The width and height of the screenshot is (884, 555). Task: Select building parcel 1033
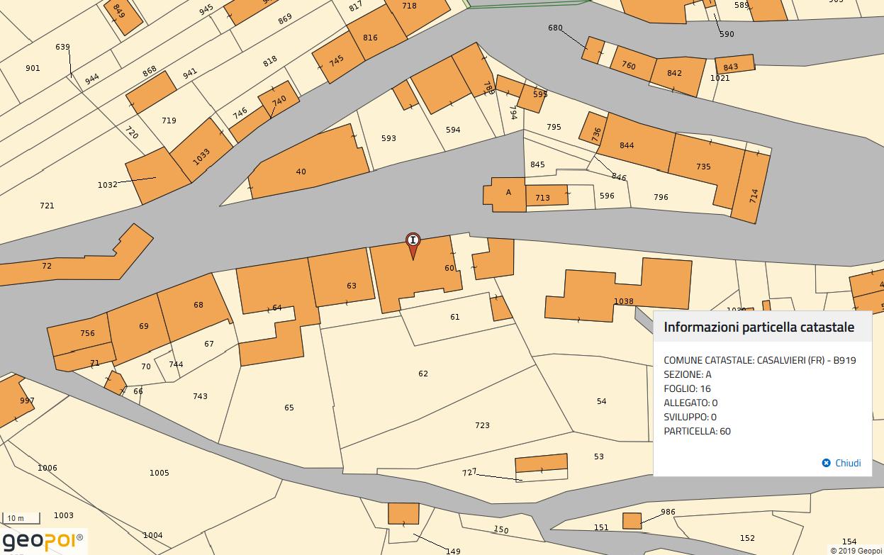point(201,151)
